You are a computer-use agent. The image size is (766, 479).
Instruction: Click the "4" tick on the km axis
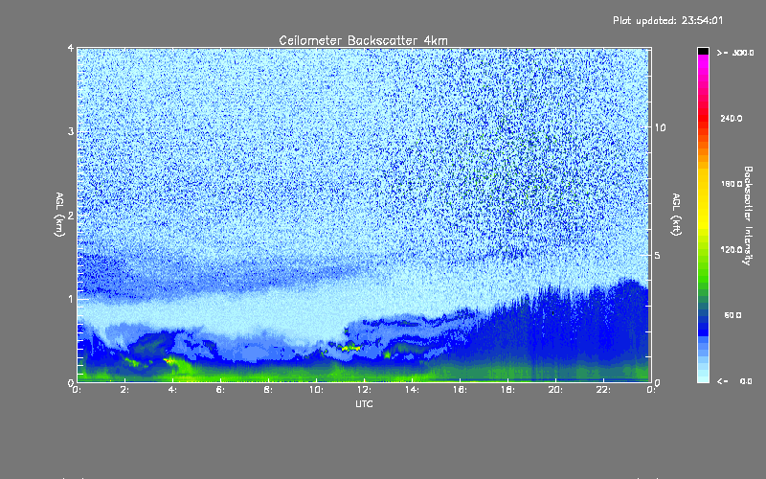click(71, 48)
